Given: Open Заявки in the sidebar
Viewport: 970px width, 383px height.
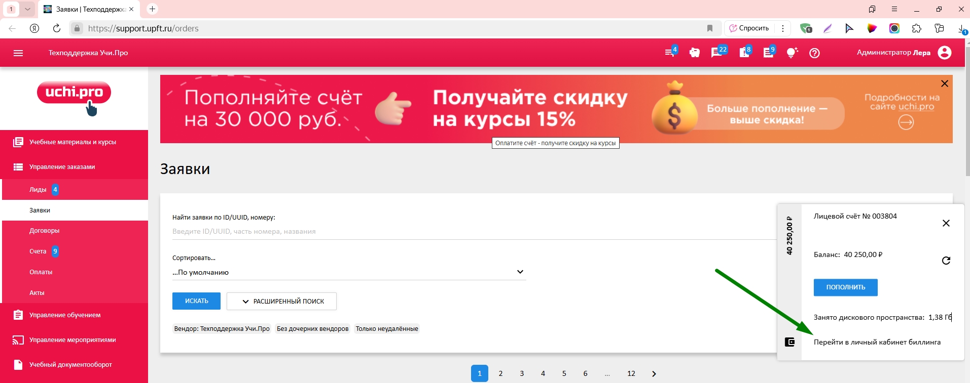Looking at the screenshot, I should click(x=75, y=210).
